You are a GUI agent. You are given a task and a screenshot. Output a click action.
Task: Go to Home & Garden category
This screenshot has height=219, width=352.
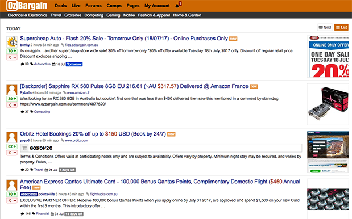click(x=187, y=15)
